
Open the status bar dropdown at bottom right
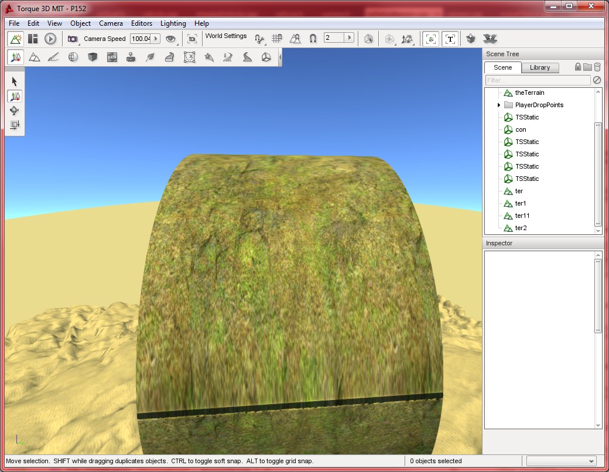(562, 461)
